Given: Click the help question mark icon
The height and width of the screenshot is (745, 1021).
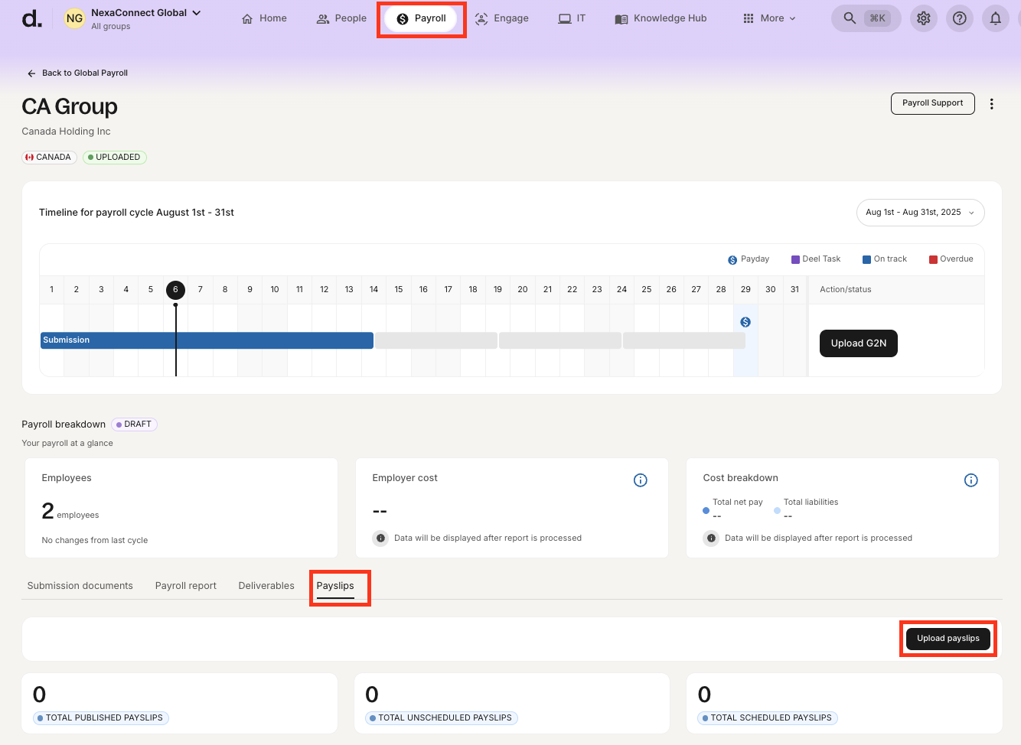Looking at the screenshot, I should click(x=960, y=18).
